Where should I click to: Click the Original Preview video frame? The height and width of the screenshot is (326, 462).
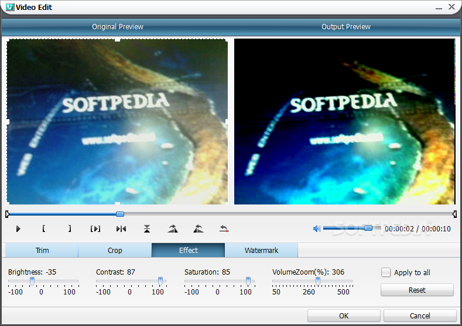[117, 122]
